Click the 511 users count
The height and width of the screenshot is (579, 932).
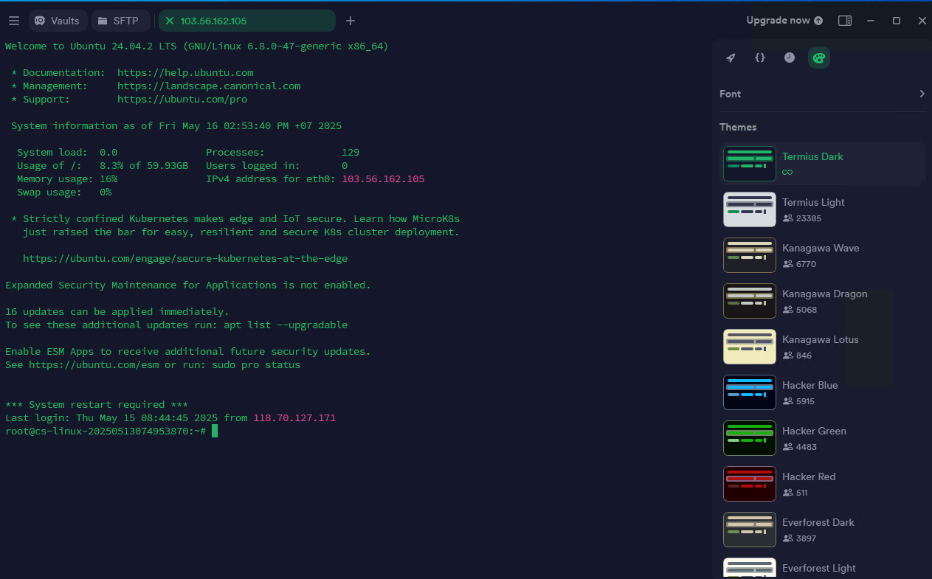point(802,493)
